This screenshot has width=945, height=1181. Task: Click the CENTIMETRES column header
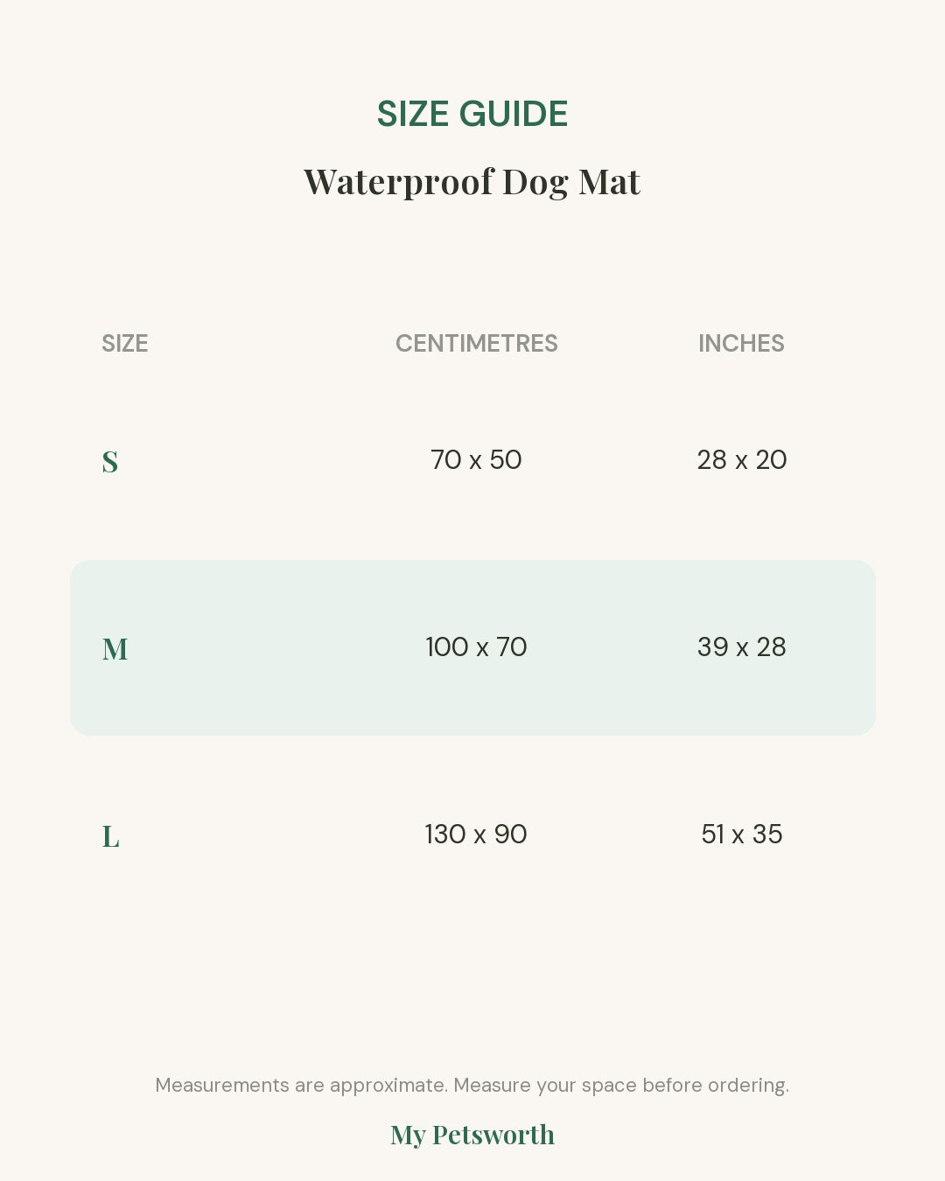(x=477, y=343)
